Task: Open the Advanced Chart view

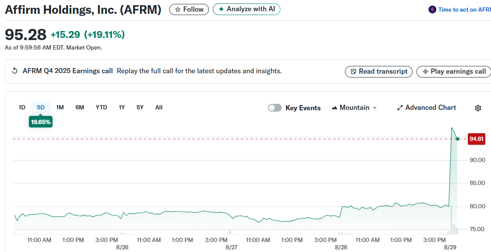Action: [426, 108]
